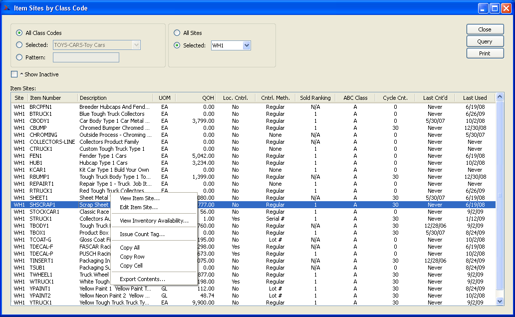
Task: Minimize the Item Sites window
Action: click(x=483, y=8)
